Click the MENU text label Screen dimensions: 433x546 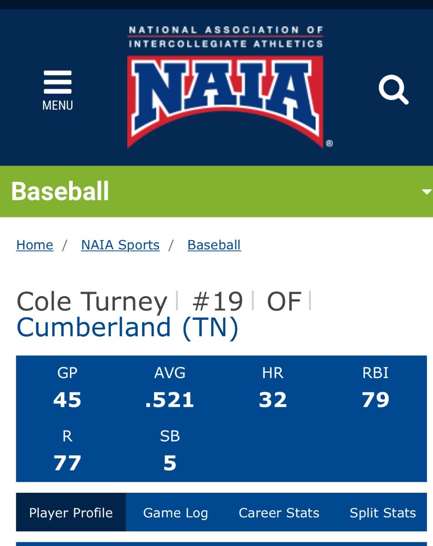[x=58, y=106]
